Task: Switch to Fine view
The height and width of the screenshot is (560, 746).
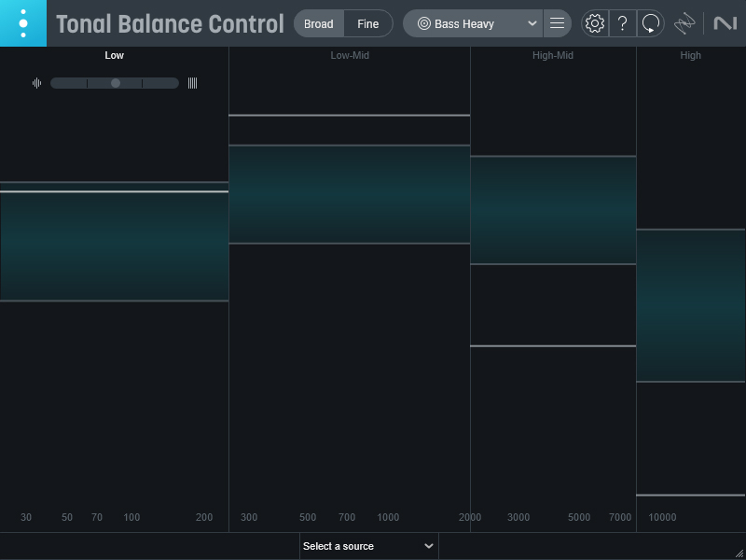Action: click(x=368, y=23)
